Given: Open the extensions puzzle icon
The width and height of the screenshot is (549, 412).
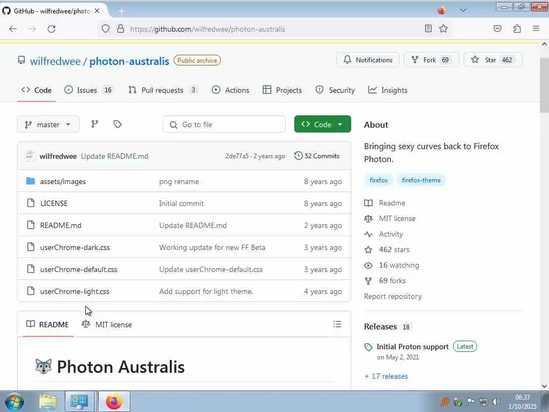Looking at the screenshot, I should coord(517,29).
